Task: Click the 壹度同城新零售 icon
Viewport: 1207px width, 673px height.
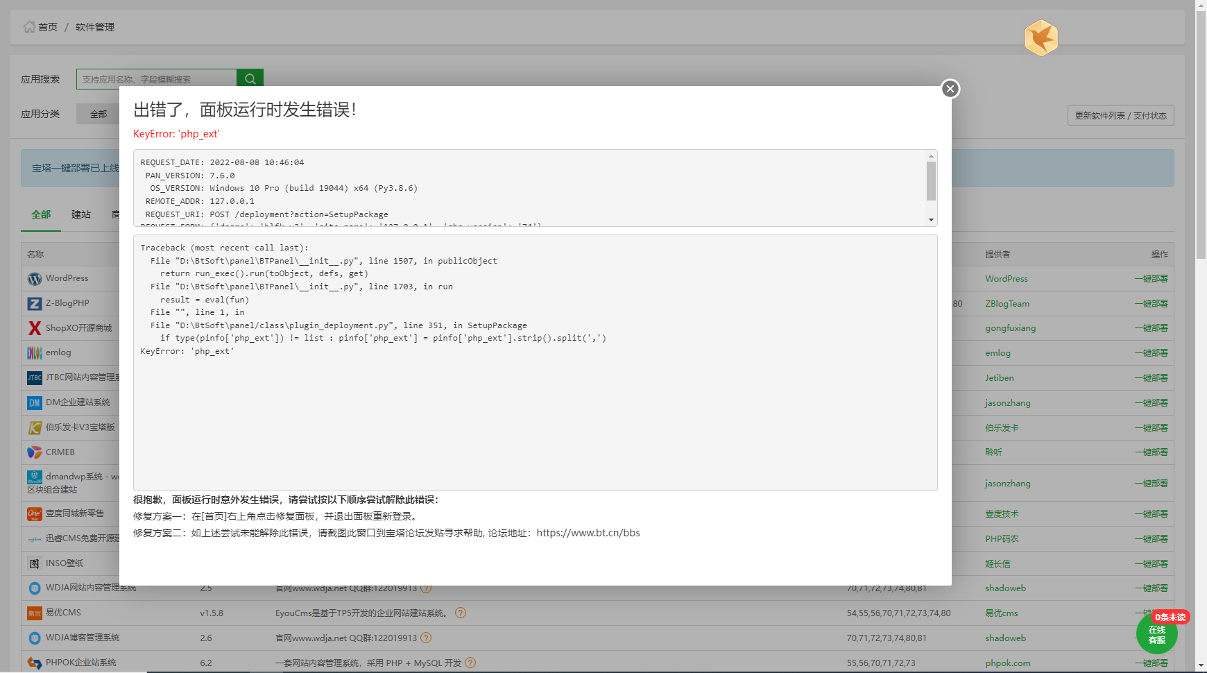Action: pos(35,514)
